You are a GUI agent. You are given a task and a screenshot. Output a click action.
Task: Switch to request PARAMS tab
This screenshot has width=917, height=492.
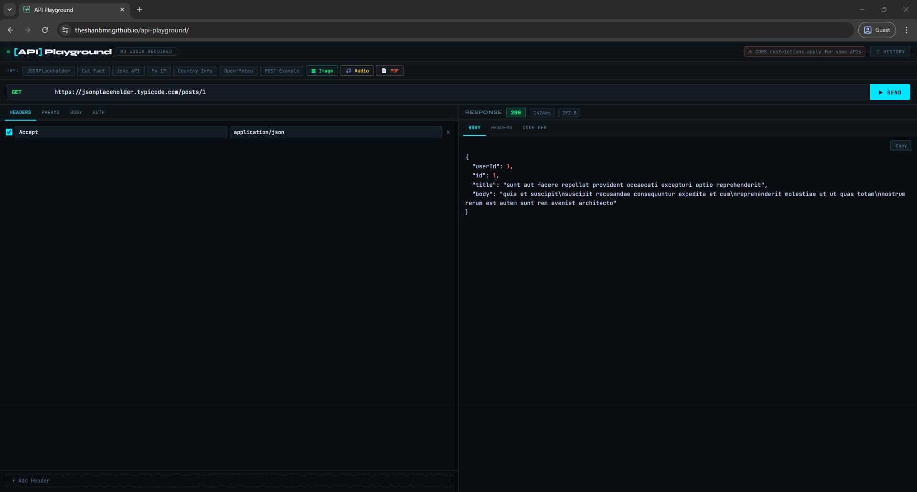[x=51, y=113]
